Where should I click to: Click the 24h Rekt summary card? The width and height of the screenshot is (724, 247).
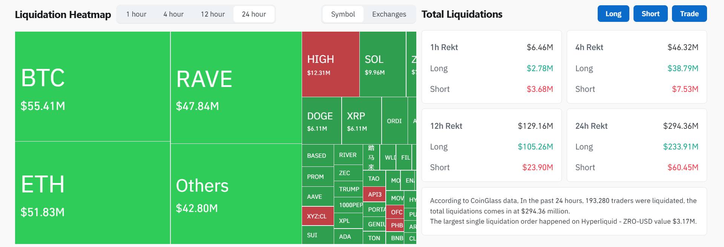(x=637, y=145)
